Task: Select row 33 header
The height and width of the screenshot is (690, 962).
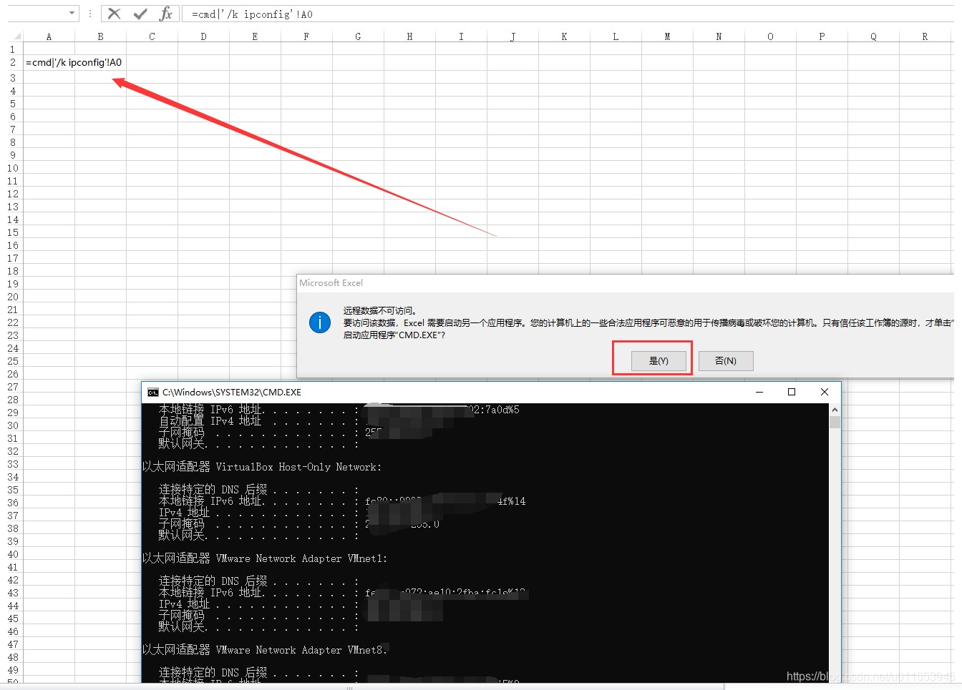Action: click(x=12, y=464)
